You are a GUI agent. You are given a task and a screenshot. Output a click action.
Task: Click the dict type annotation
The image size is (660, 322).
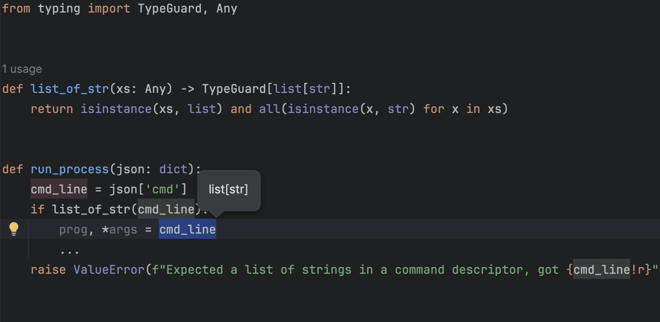click(173, 169)
